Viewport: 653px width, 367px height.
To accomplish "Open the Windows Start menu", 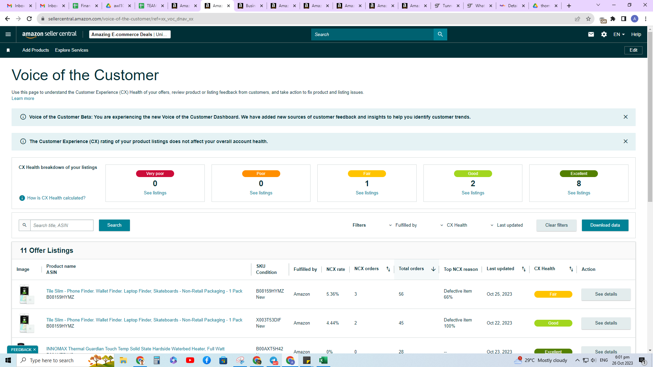I will [8, 360].
